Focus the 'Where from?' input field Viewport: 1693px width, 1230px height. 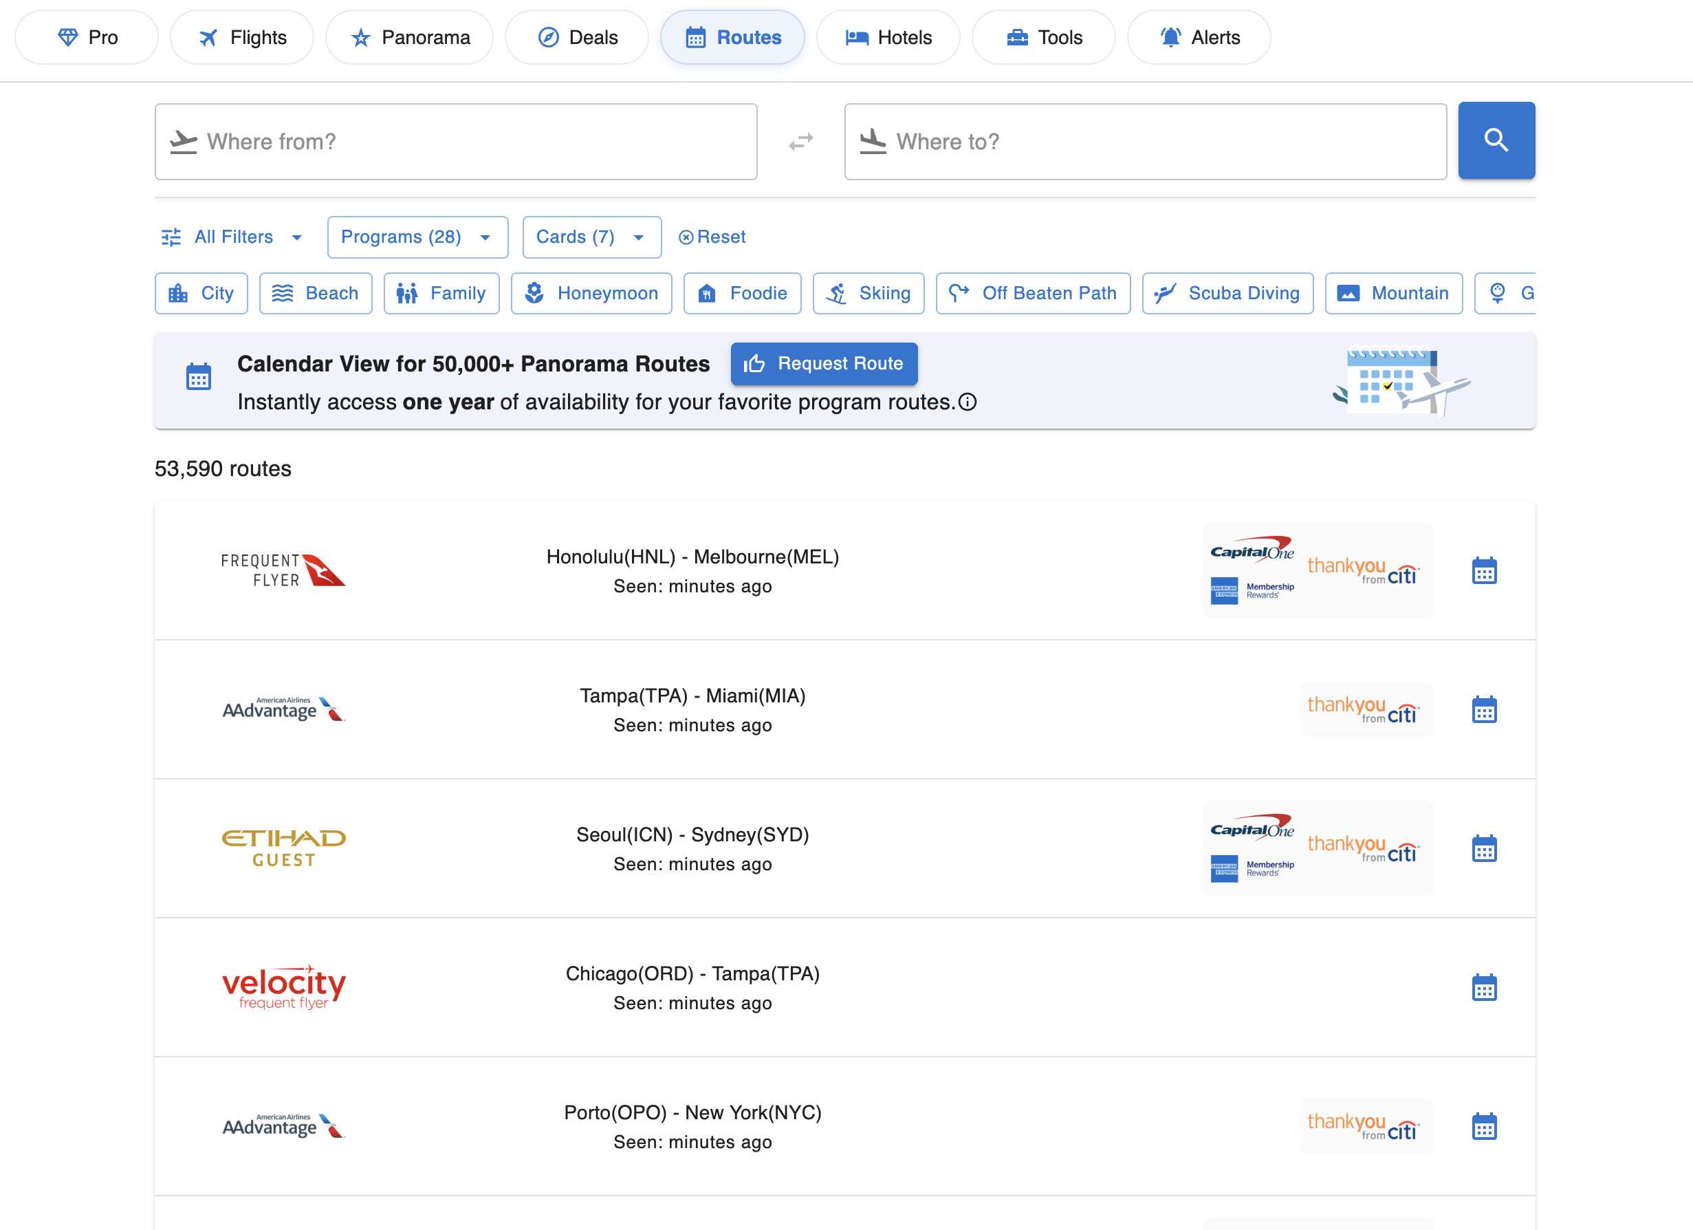tap(456, 141)
